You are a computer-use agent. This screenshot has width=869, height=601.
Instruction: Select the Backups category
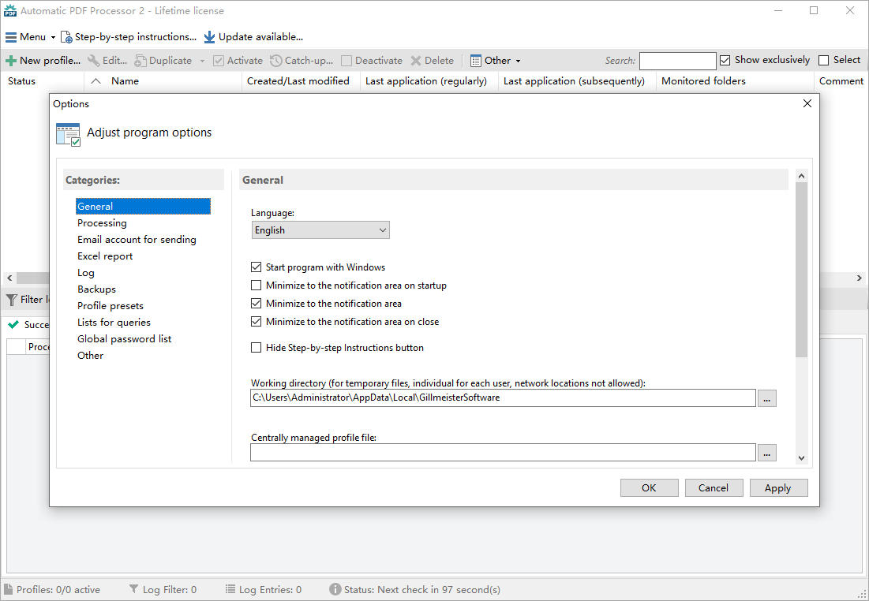click(96, 289)
